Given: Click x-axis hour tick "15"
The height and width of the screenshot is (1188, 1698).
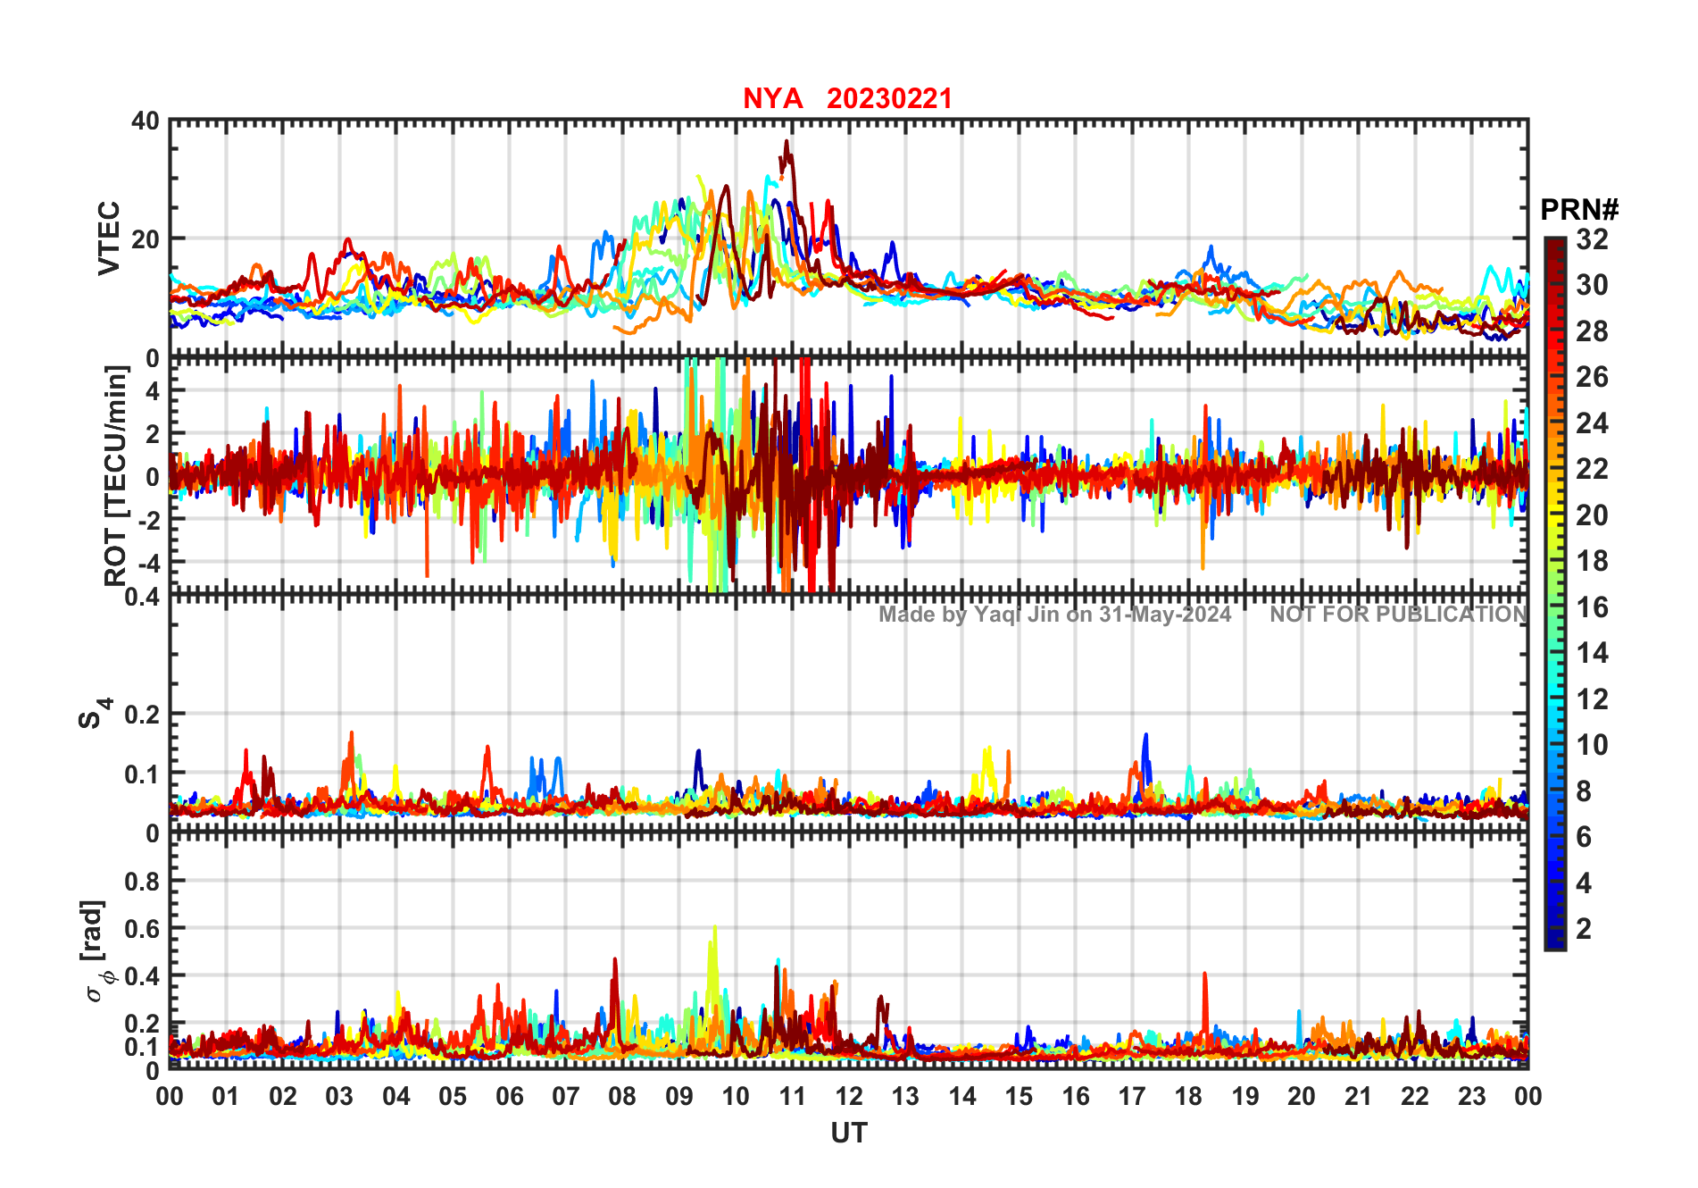Looking at the screenshot, I should (1019, 1096).
